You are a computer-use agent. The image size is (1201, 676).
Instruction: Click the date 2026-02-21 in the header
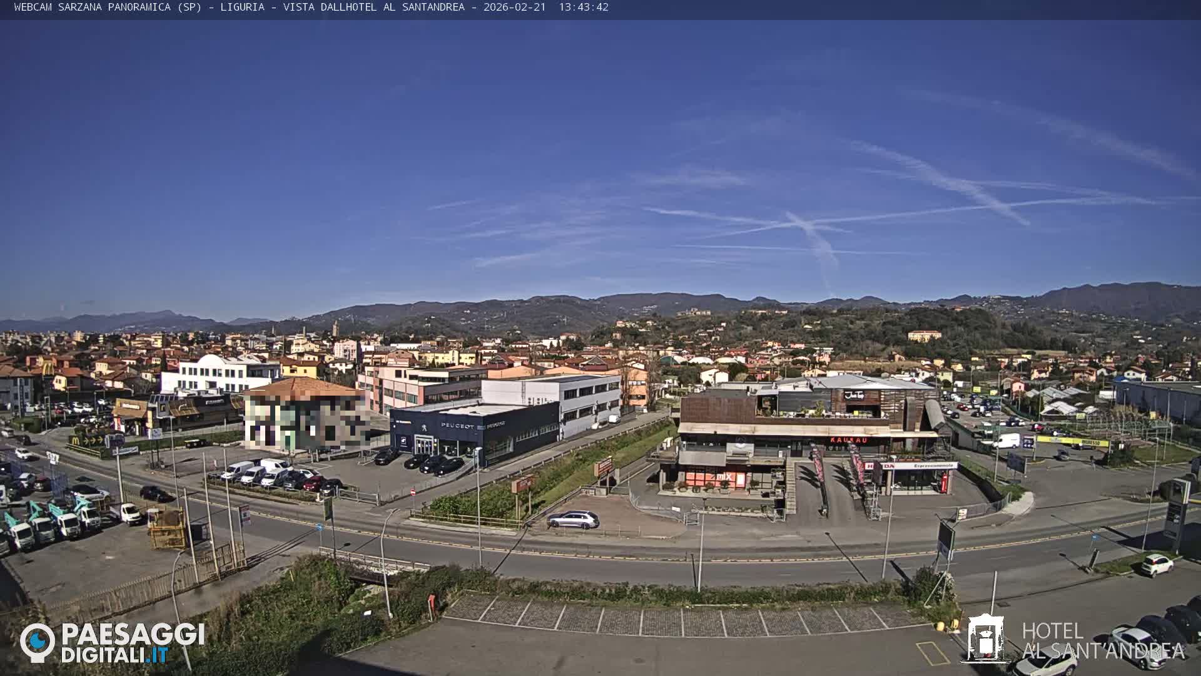514,7
